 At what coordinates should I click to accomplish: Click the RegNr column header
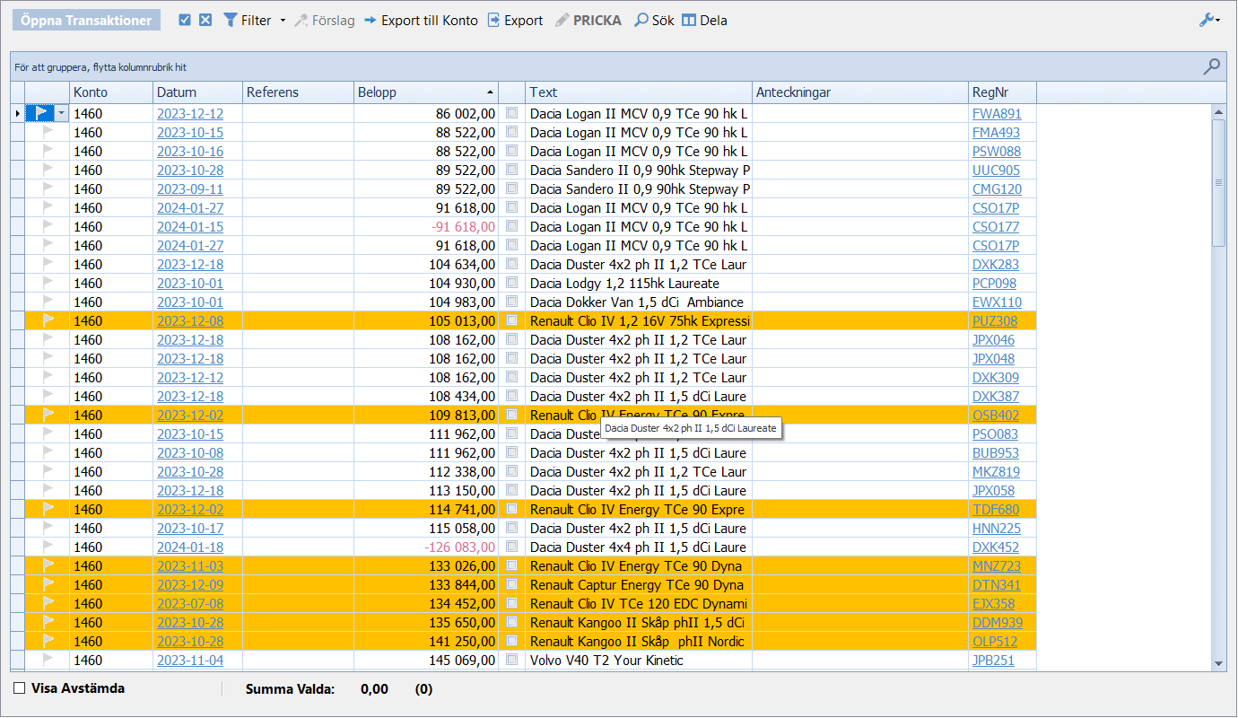coord(1003,92)
